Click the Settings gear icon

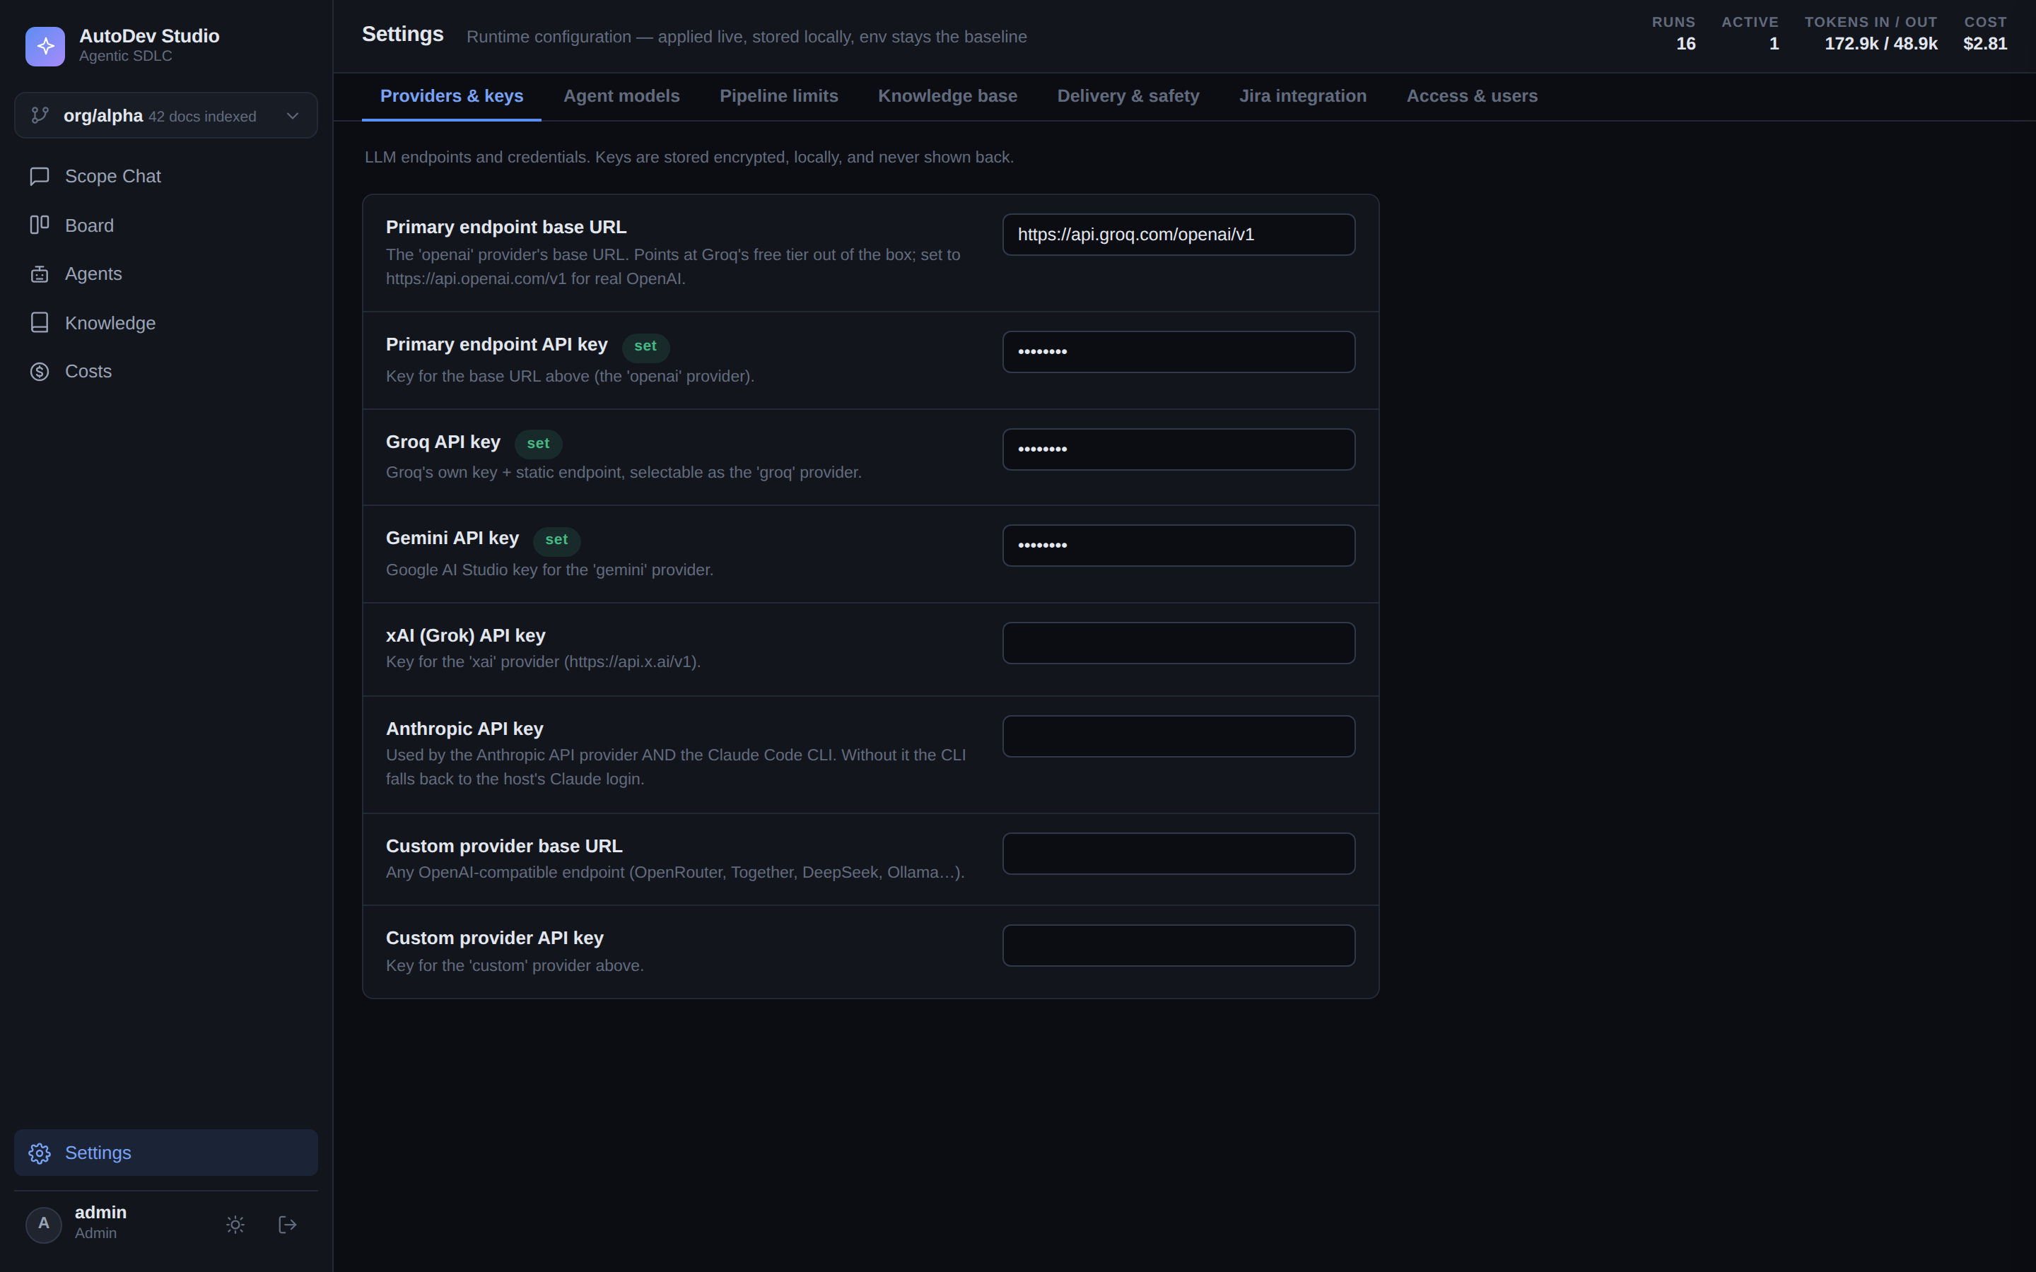click(40, 1153)
